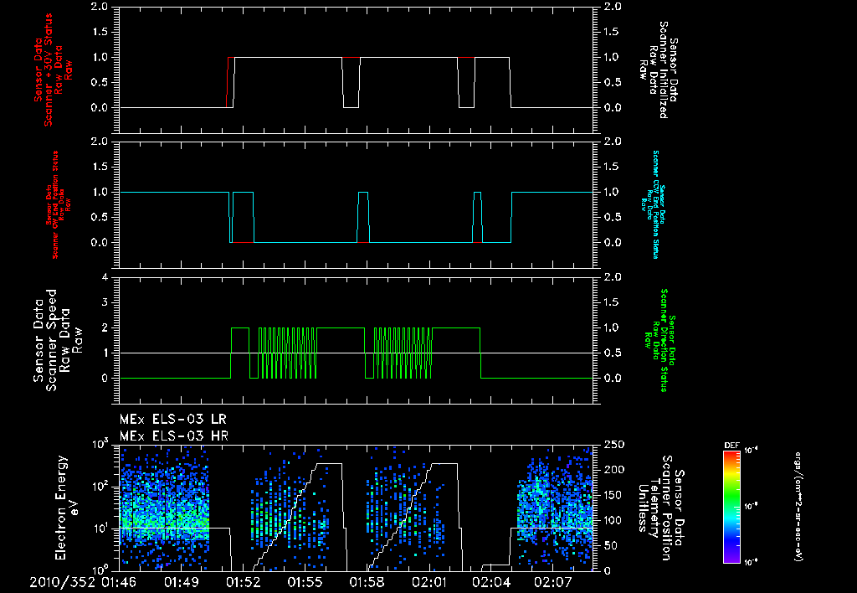This screenshot has height=593, width=857.
Task: Click the 150 tick on the scanner position axis
Action: (x=614, y=495)
